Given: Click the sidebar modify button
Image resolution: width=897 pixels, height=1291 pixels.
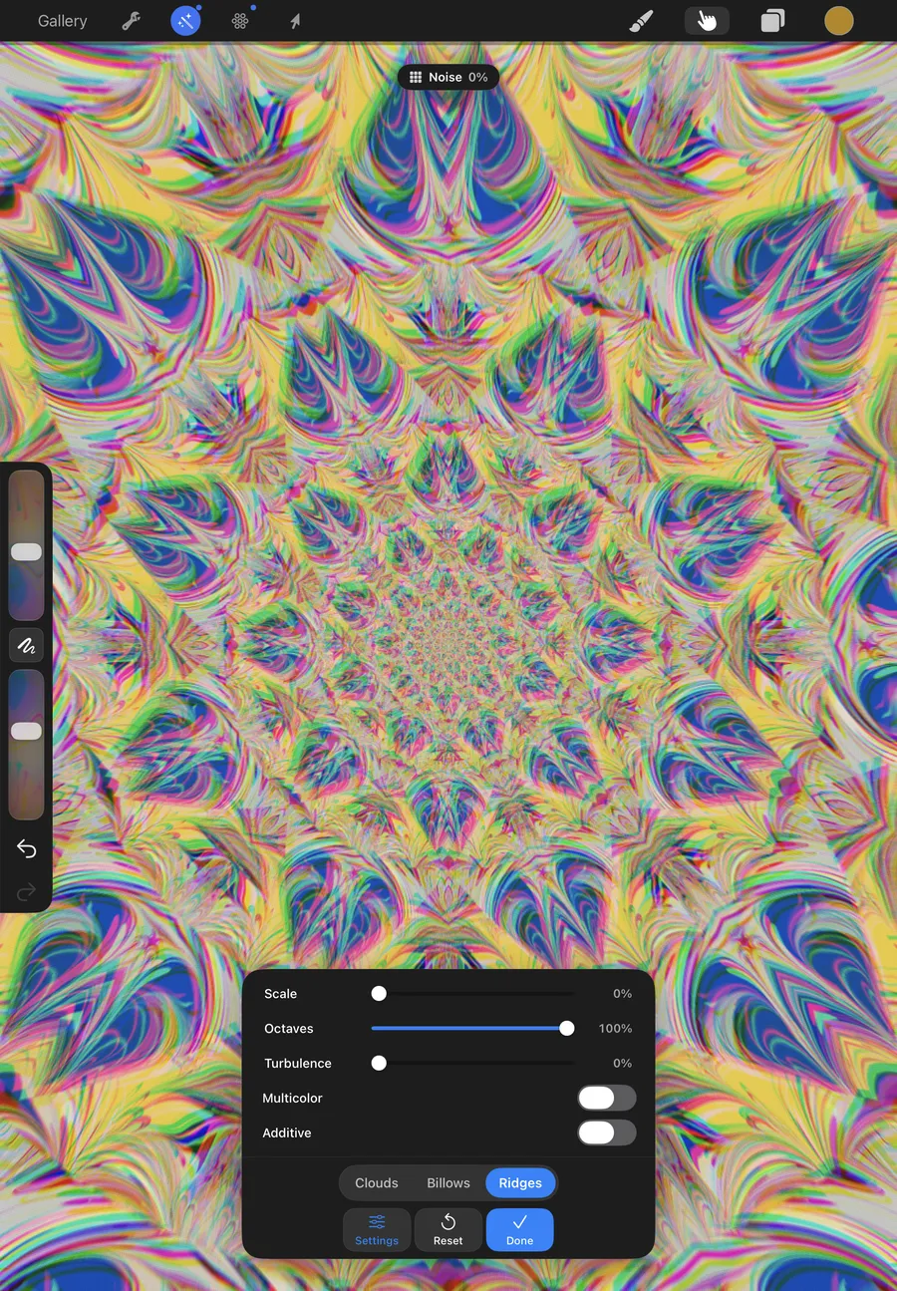Looking at the screenshot, I should coord(26,645).
